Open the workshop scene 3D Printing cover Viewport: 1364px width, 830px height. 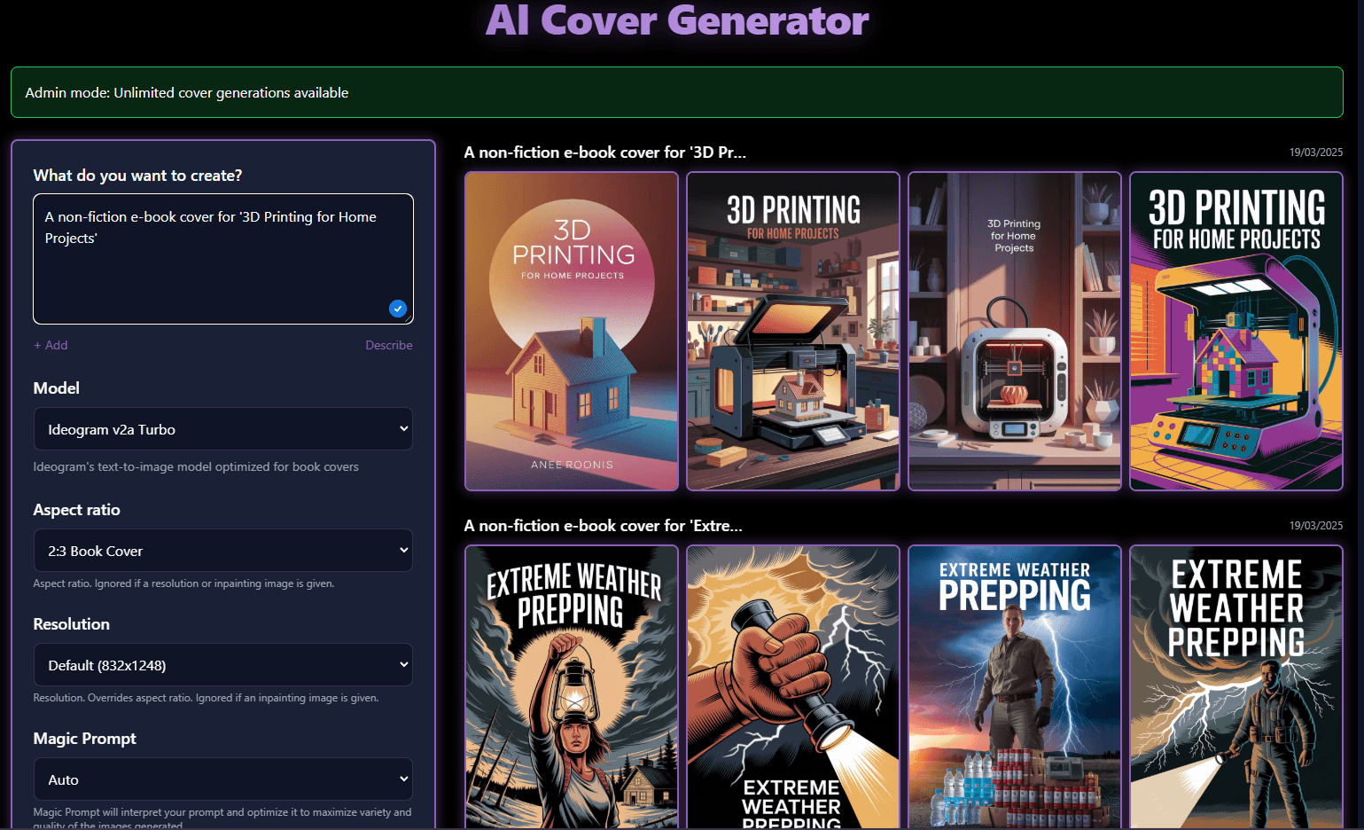[x=792, y=331]
